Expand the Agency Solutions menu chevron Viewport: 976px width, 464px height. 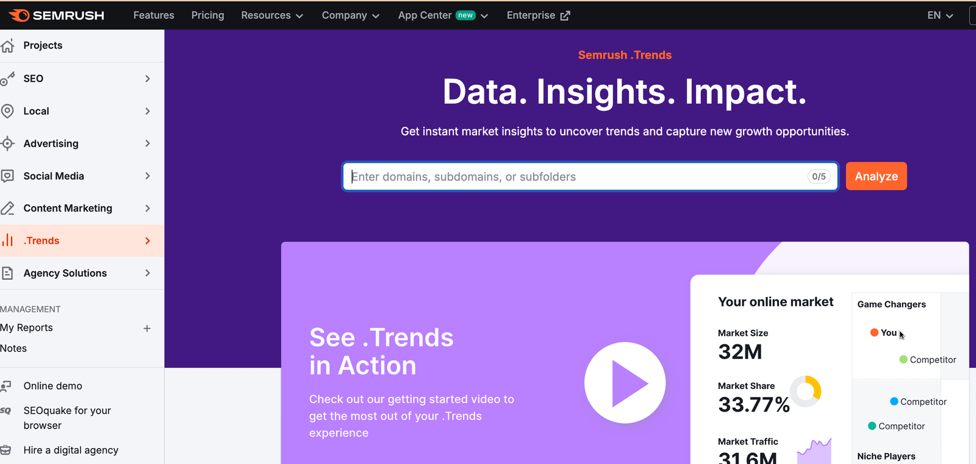click(148, 273)
